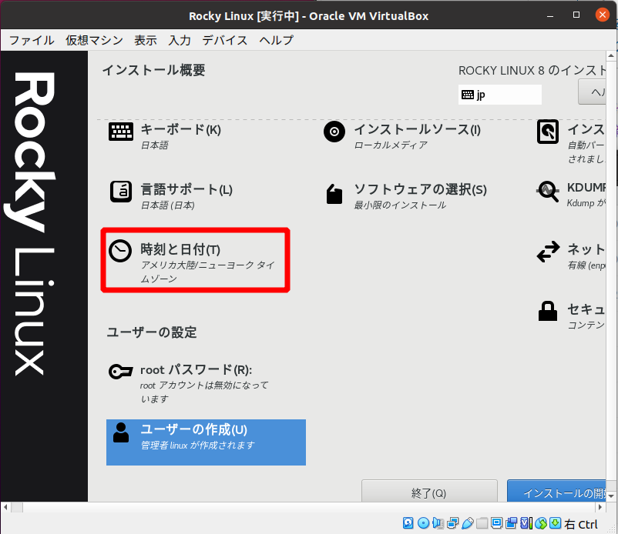Toggle the mouse integration status icon

click(x=541, y=523)
